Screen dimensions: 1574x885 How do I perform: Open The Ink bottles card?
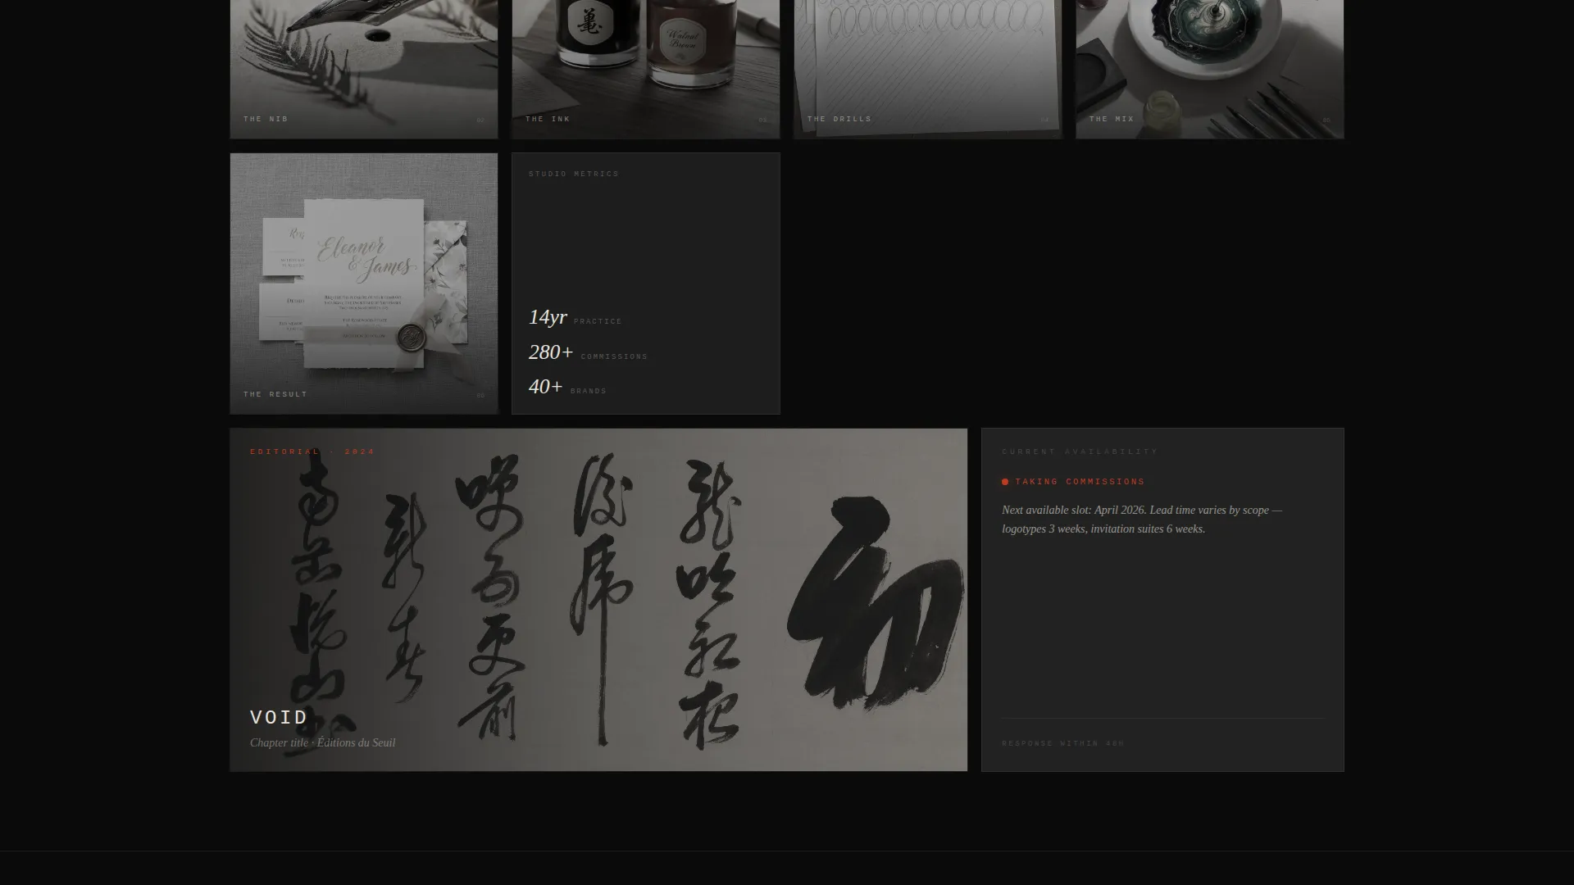click(646, 69)
